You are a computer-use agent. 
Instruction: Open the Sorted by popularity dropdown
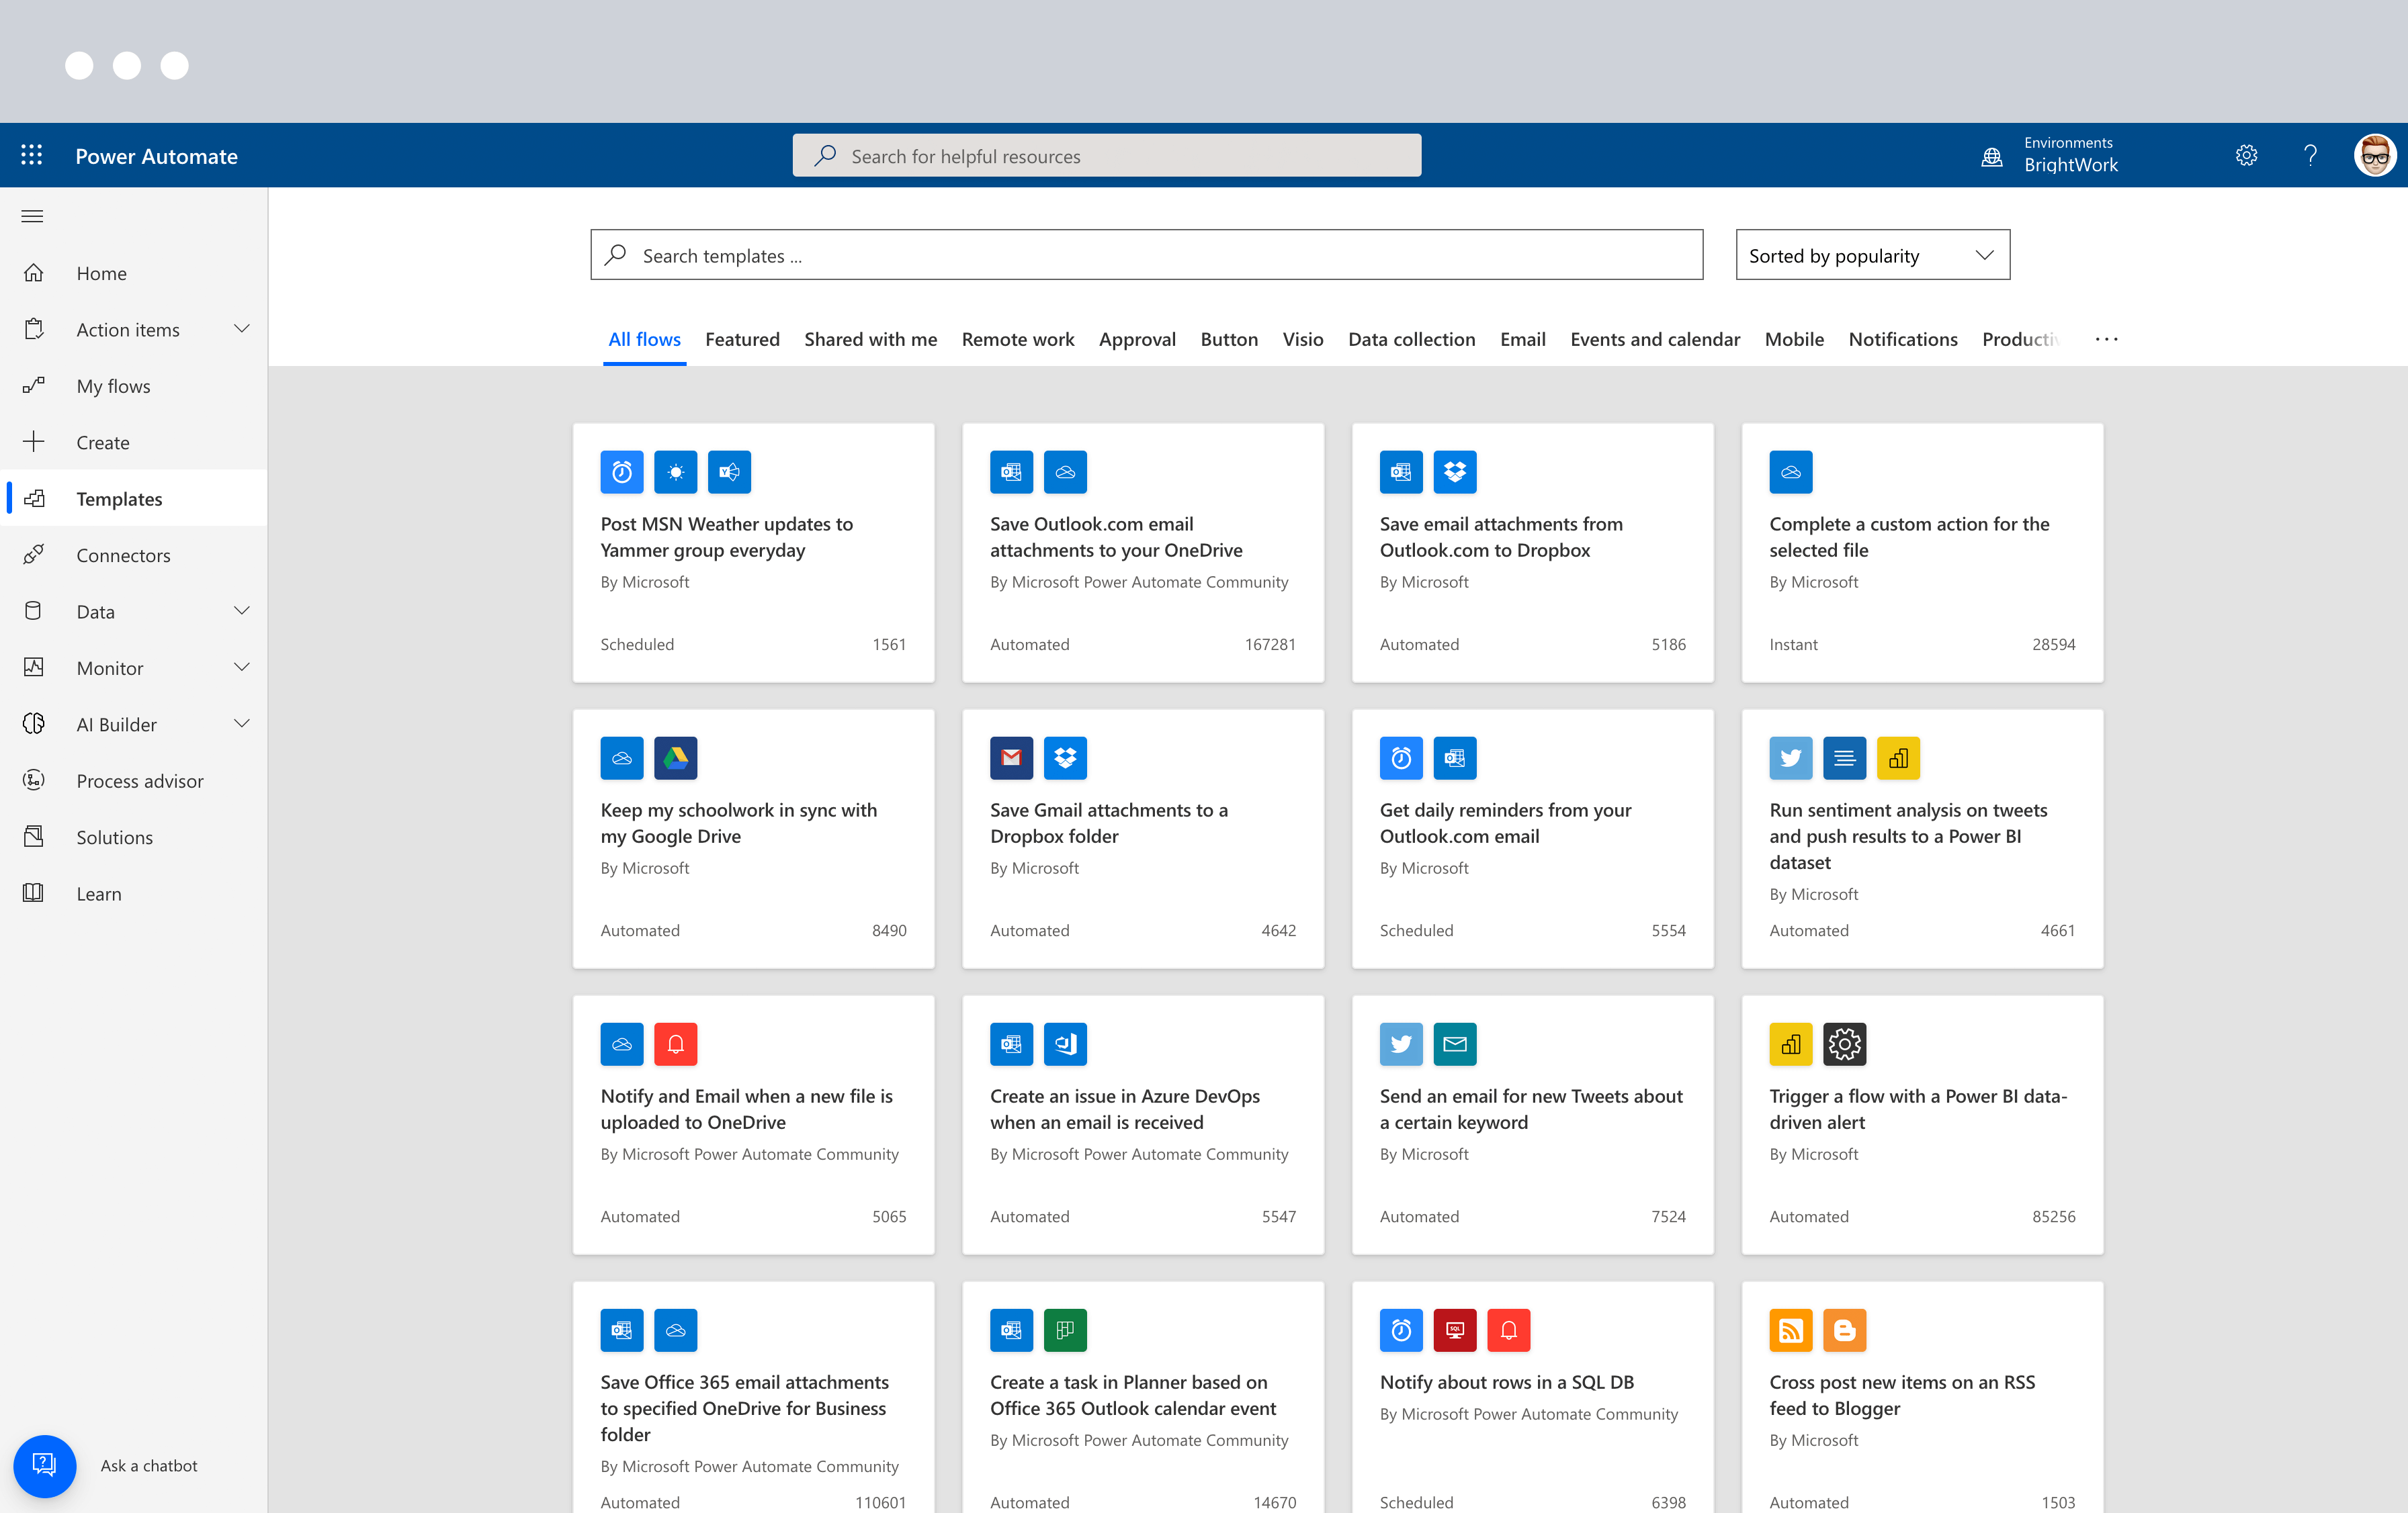point(1872,255)
